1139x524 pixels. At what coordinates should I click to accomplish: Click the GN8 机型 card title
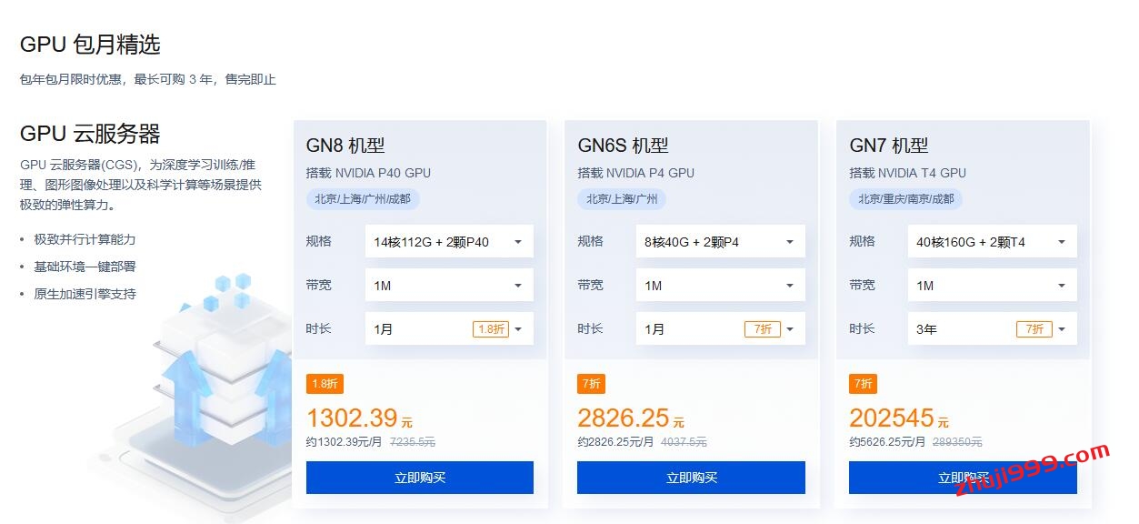tap(345, 146)
